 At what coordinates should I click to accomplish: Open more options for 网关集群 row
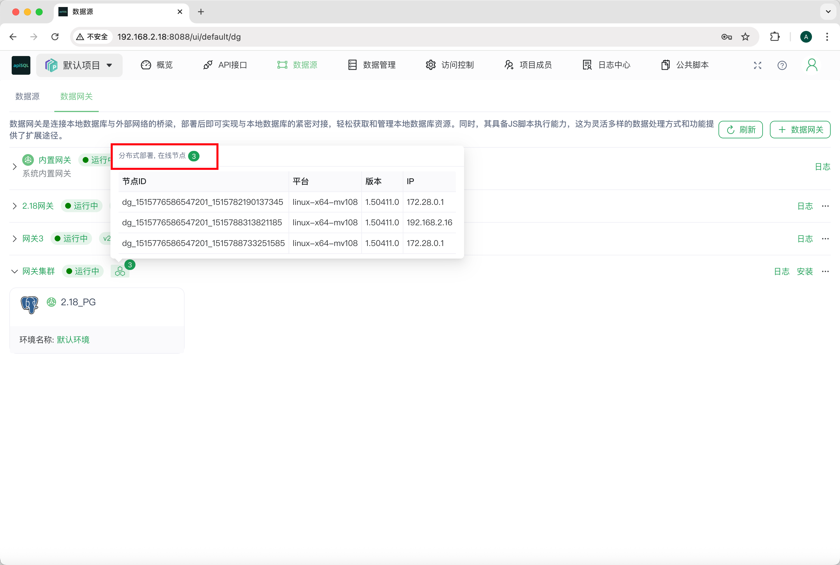point(825,271)
